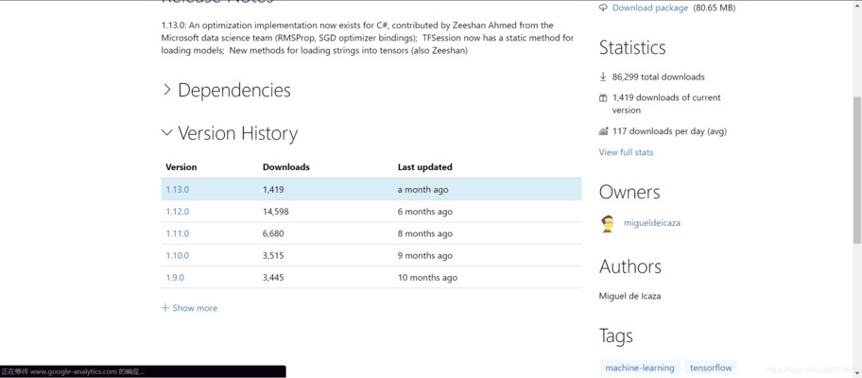Open View full stats link
862x378 pixels.
(626, 152)
